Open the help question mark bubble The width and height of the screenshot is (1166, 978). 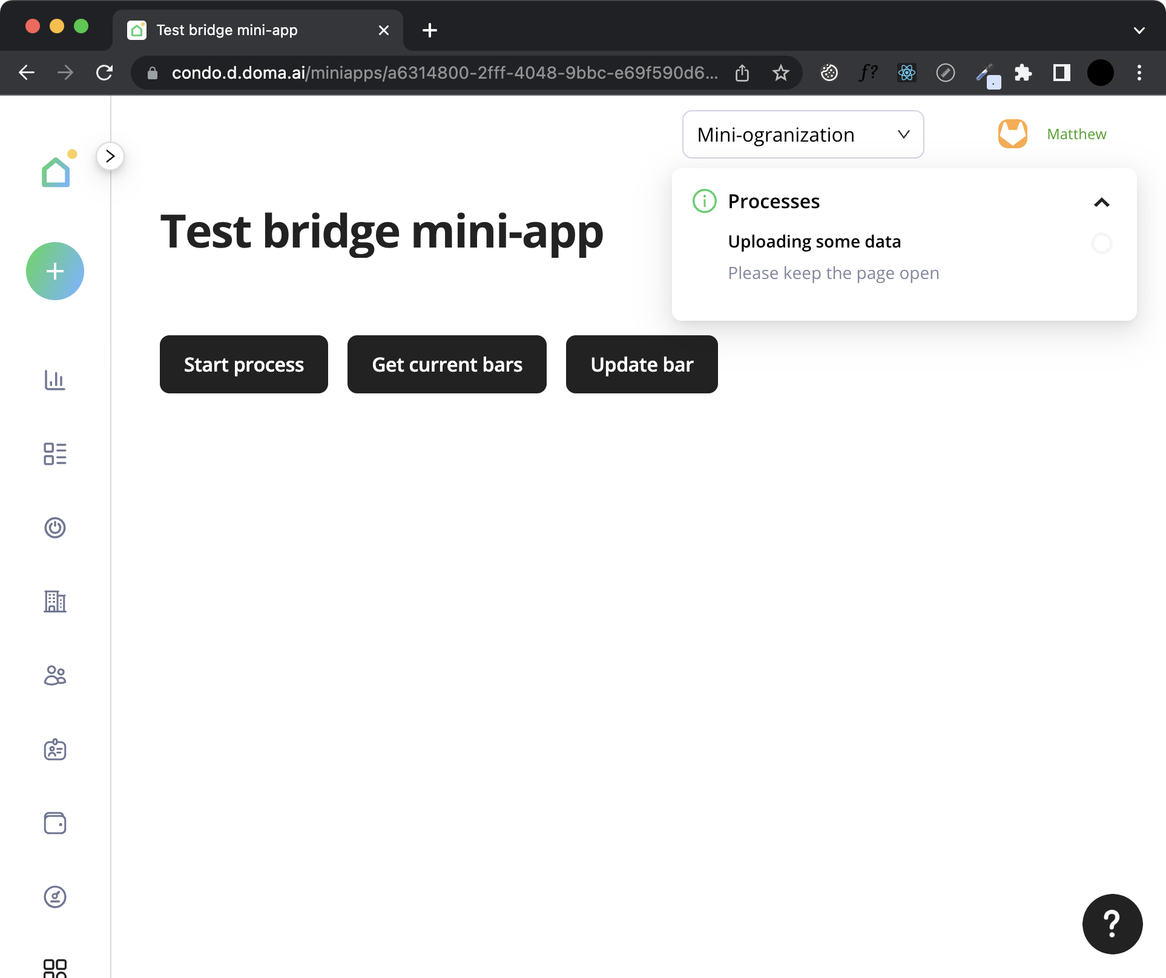[x=1112, y=924]
